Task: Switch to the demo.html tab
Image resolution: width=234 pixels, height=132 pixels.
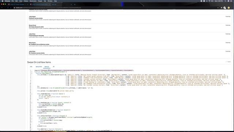Action: pos(39,67)
